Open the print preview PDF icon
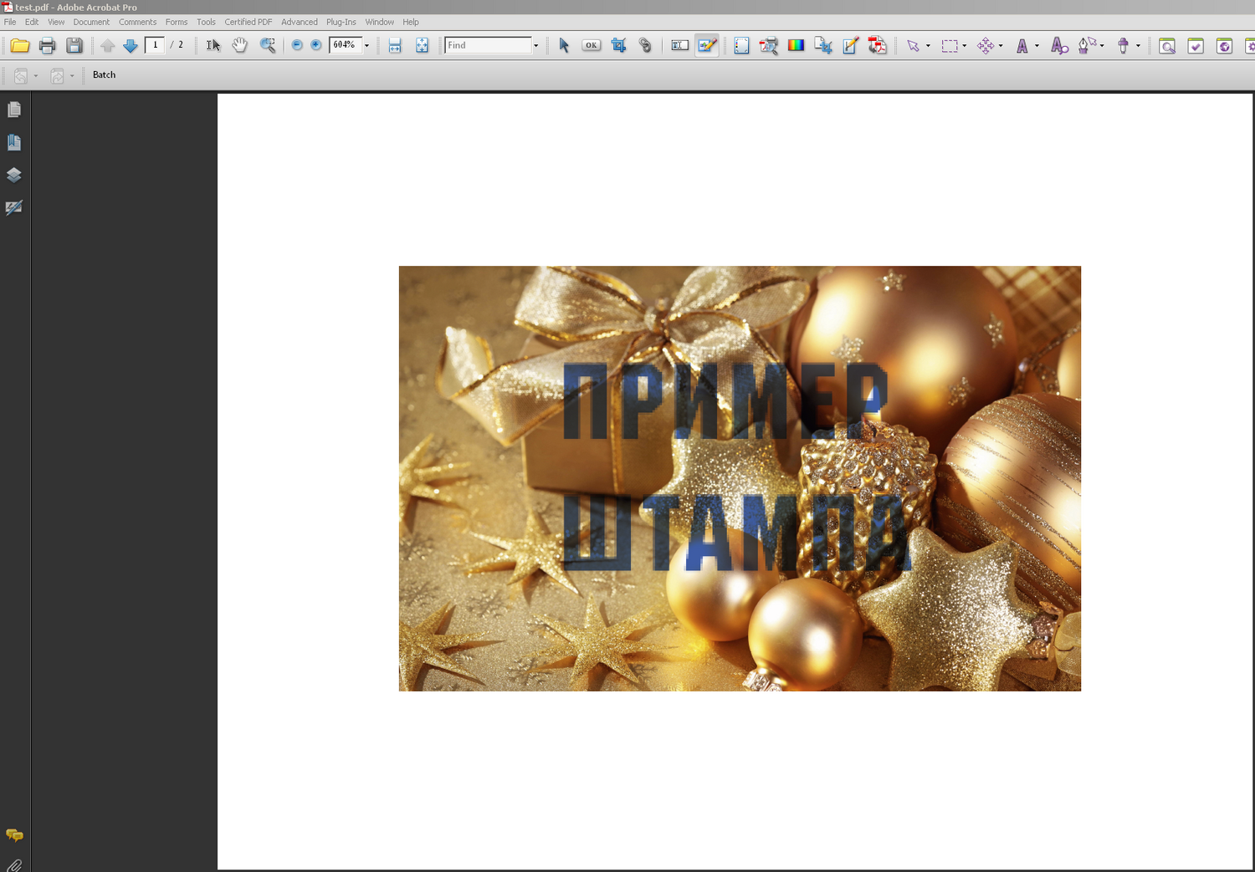Screen dimensions: 1255x872 coord(768,45)
